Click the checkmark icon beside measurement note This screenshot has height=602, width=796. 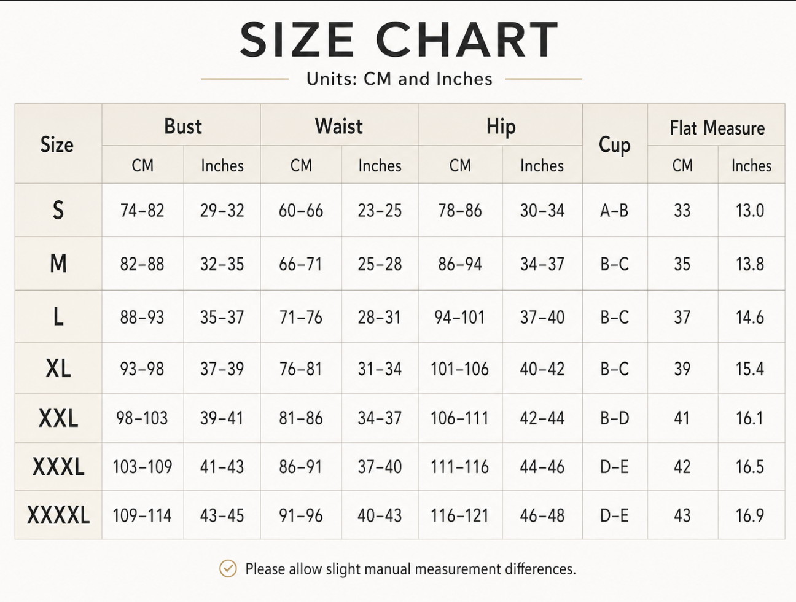tap(228, 569)
